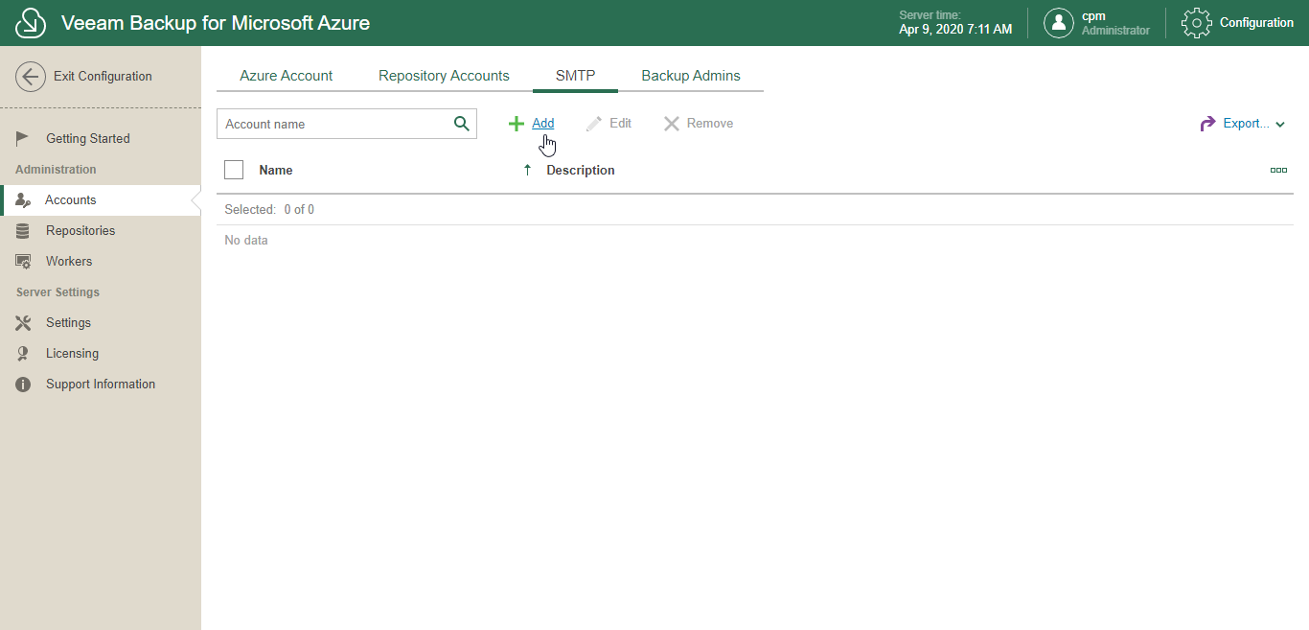The height and width of the screenshot is (630, 1309).
Task: Click the Veeam Backup for Microsoft Azure title
Action: (x=216, y=23)
